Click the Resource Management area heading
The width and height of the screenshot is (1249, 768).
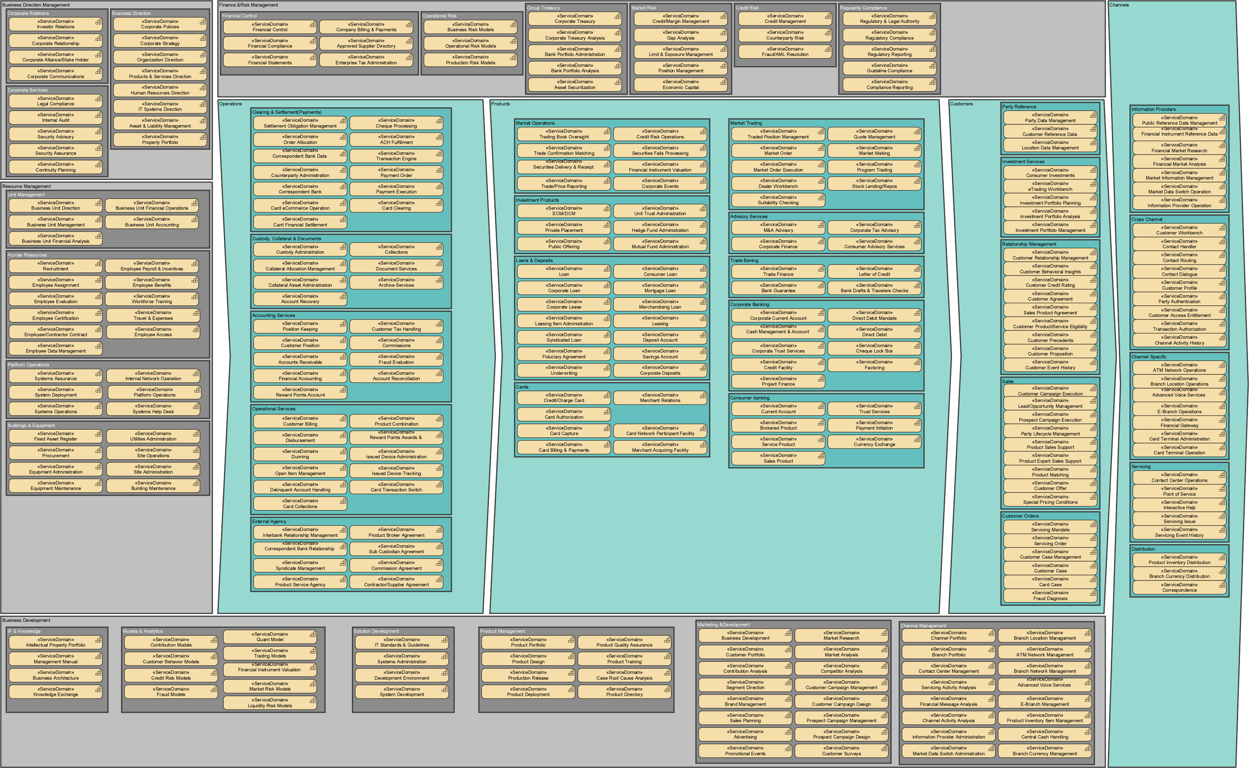click(27, 186)
